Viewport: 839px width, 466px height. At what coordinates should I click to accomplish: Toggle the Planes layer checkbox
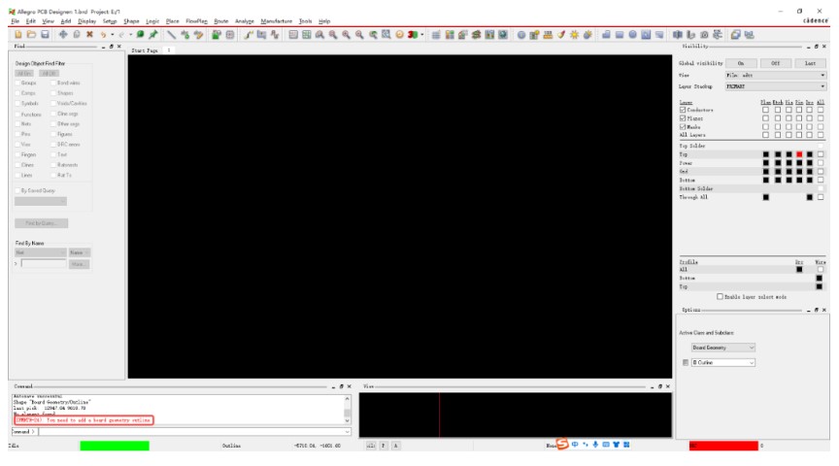pos(683,118)
